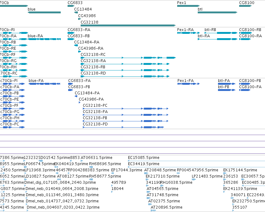Screen dimensions: 265x212
Task: Select protein btl-PA label
Action: [x=224, y=81]
